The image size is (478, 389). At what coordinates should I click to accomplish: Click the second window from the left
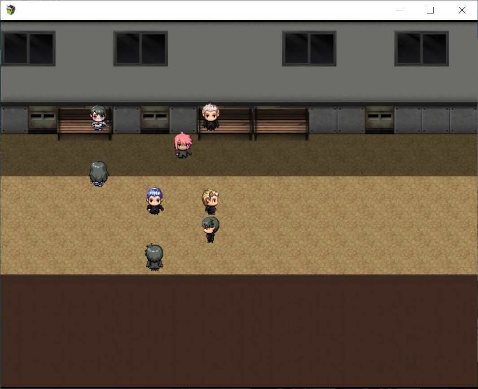[140, 48]
